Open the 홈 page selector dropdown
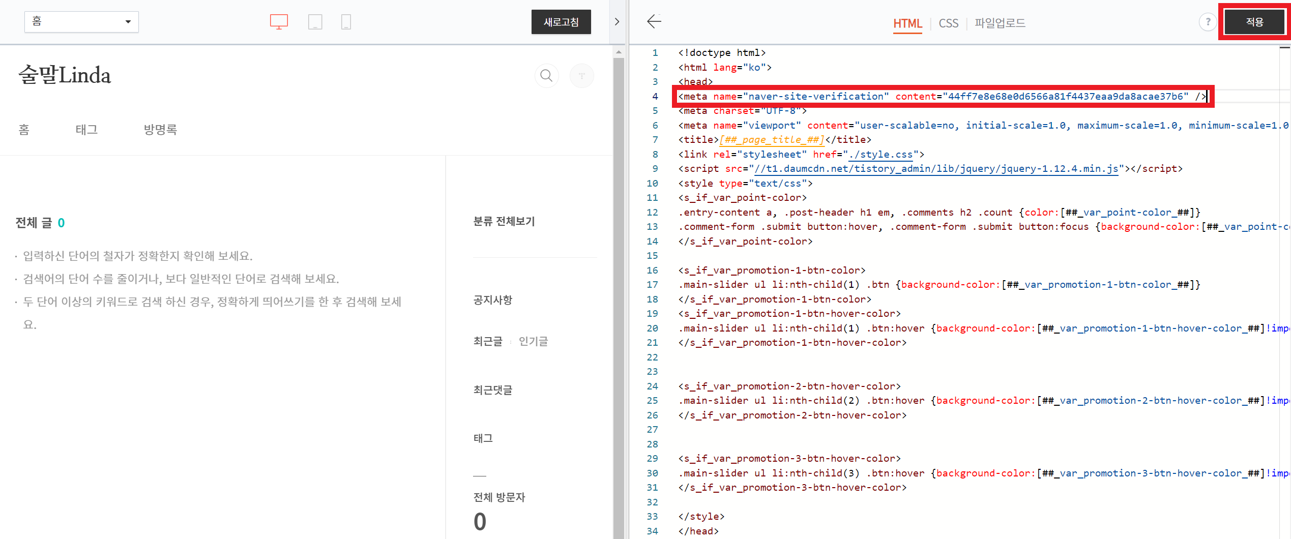1291x539 pixels. coord(81,22)
